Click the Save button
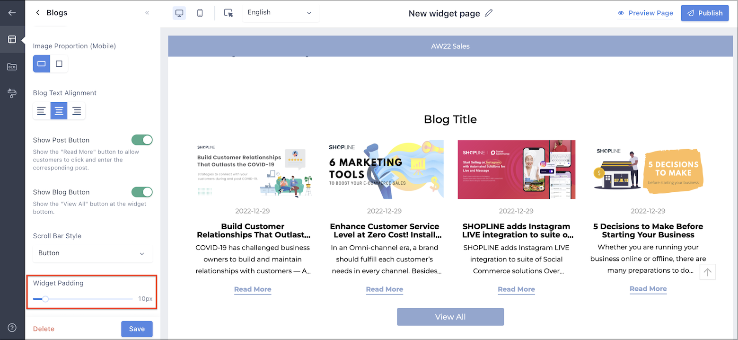Viewport: 738px width, 340px height. click(x=137, y=329)
